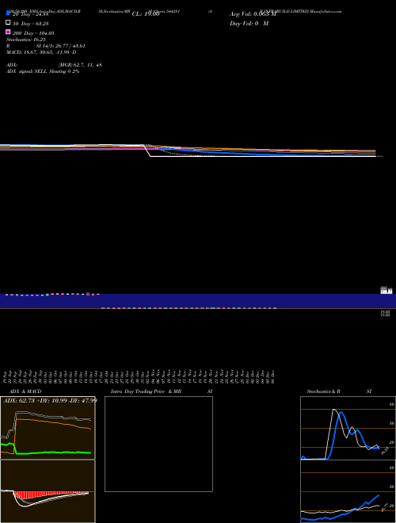396x523 pixels.
Task: Click the 'CL: 19.00' closing price label
Action: pos(146,14)
